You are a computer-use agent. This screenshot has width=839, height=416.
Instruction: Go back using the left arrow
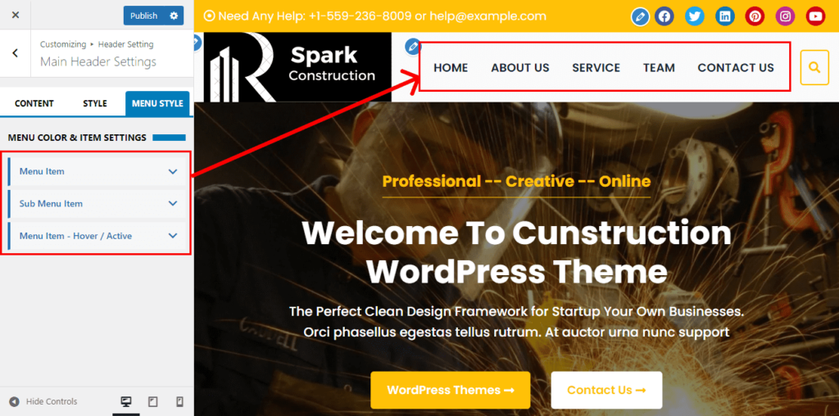[x=15, y=53]
